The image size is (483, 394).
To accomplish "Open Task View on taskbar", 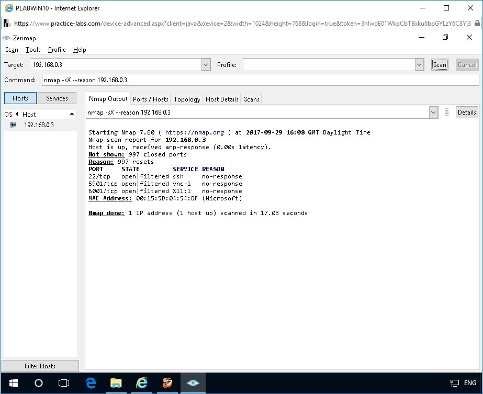I will (x=64, y=383).
